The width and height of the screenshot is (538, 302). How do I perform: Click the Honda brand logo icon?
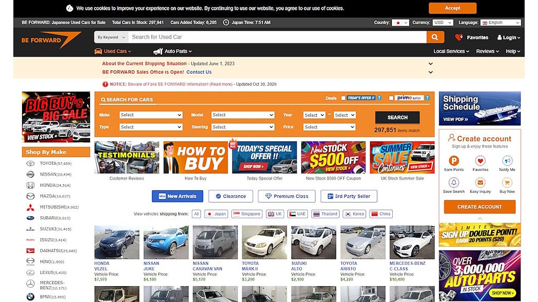click(30, 185)
